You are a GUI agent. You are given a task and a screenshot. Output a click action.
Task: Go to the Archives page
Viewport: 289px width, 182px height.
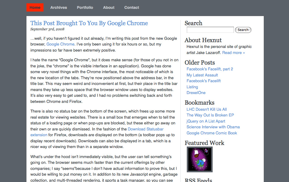tap(59, 8)
